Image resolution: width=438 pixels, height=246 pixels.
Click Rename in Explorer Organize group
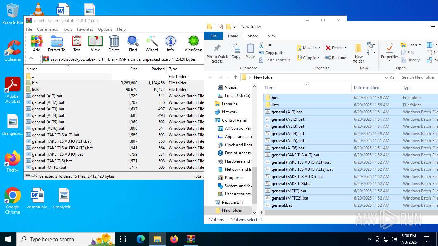[x=336, y=58]
